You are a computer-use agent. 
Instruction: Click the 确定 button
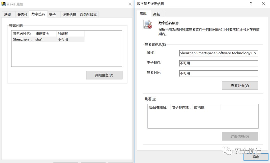256,157
